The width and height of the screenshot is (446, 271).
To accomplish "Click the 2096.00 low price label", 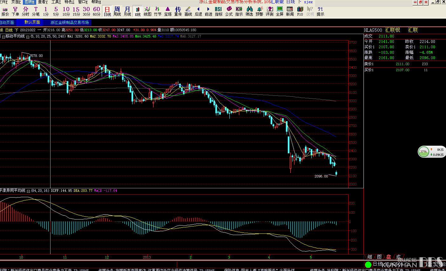I will coord(321,176).
